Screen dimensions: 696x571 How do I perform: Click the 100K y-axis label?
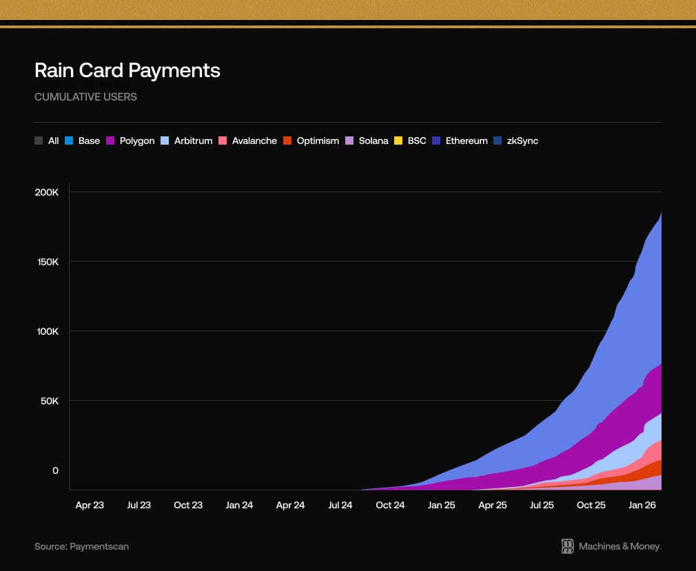(x=48, y=331)
